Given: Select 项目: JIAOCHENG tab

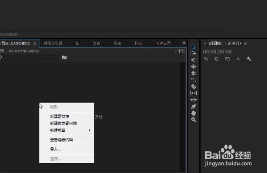Looking at the screenshot, I should pyautogui.click(x=15, y=43).
